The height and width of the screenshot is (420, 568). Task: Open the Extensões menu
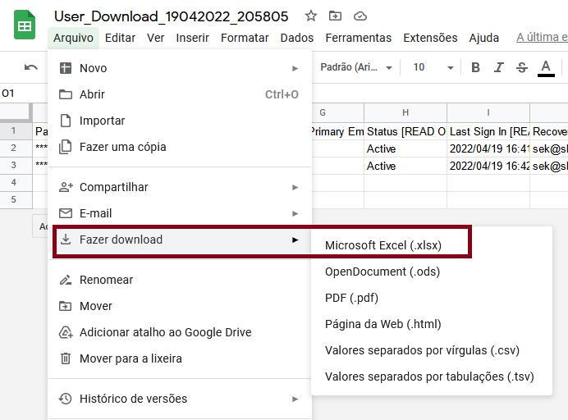(x=430, y=38)
